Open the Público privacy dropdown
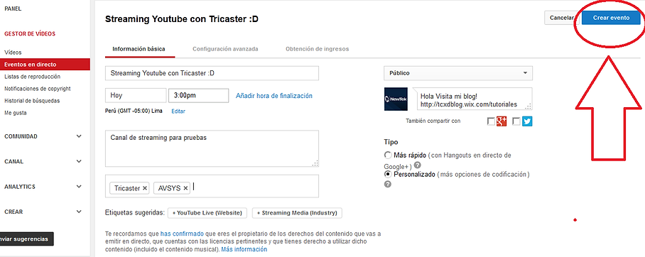 [458, 73]
